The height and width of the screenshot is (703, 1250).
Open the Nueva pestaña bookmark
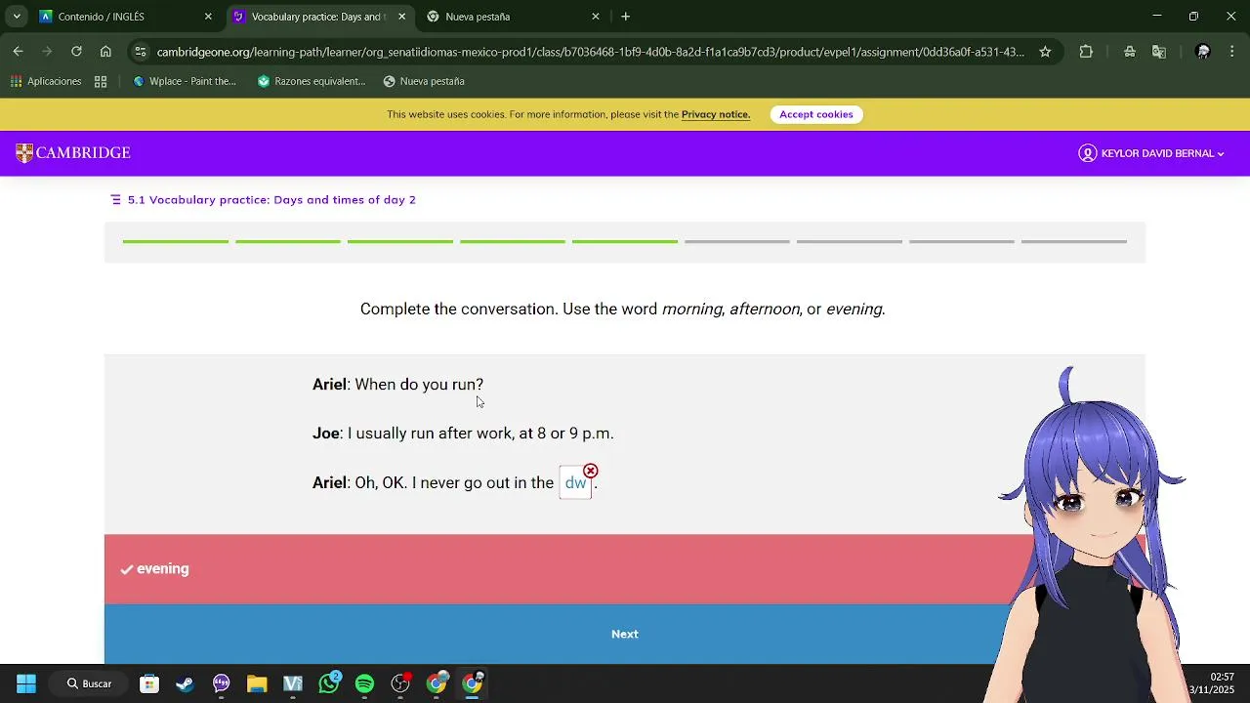pyautogui.click(x=424, y=81)
